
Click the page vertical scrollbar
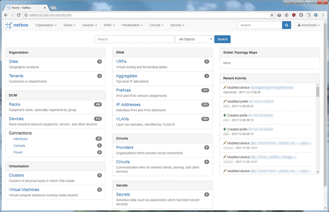click(325, 105)
